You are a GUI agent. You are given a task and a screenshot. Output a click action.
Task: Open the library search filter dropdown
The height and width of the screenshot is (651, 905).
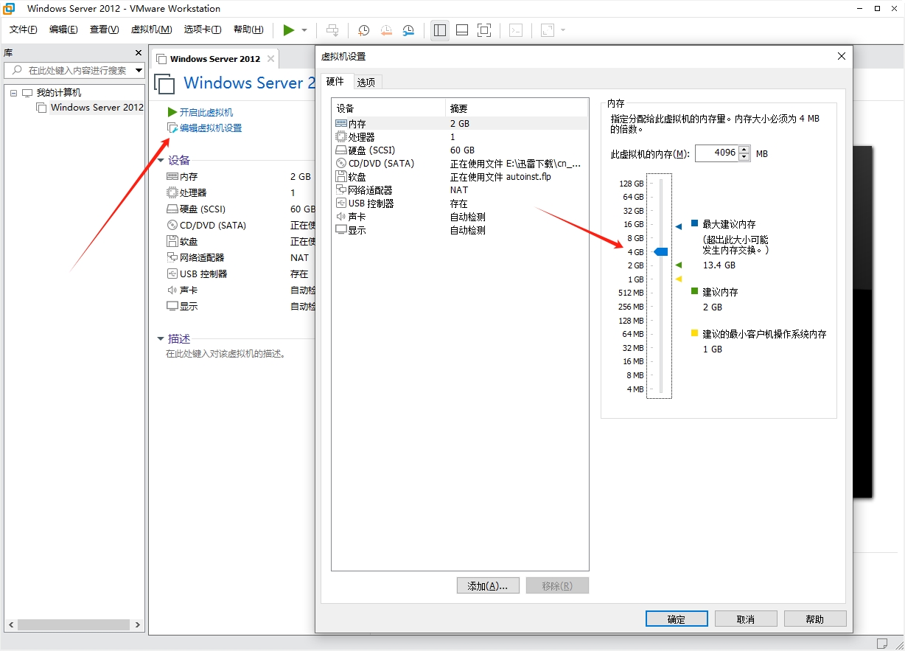click(x=139, y=71)
